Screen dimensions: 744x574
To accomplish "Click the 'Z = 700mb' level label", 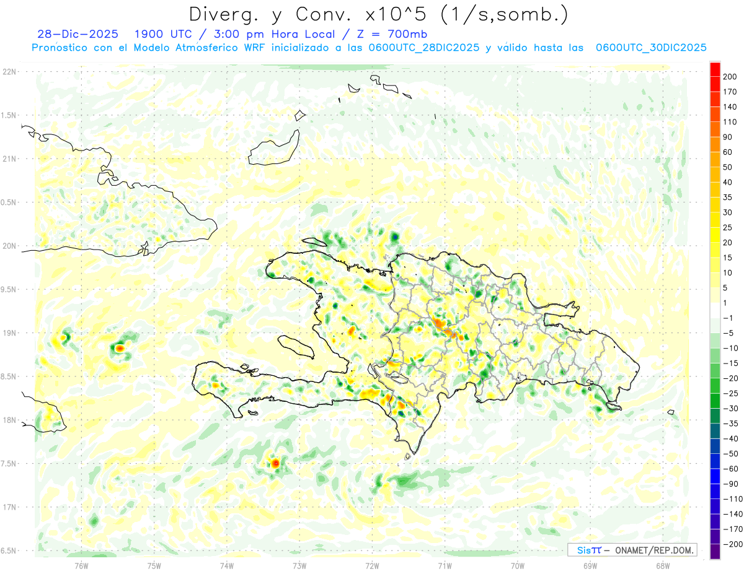I will pyautogui.click(x=393, y=34).
